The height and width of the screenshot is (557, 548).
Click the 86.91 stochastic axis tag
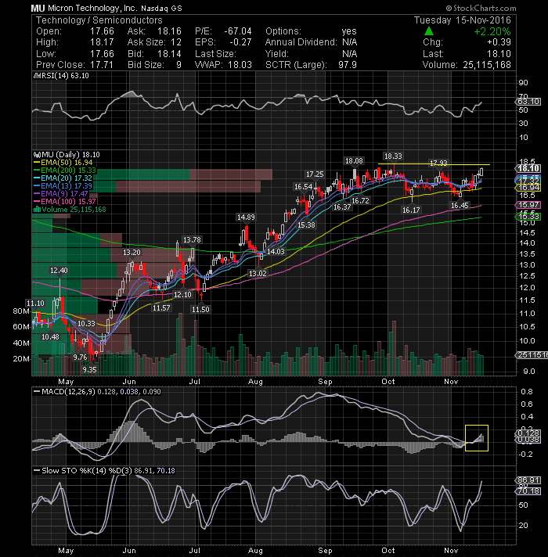click(x=528, y=480)
